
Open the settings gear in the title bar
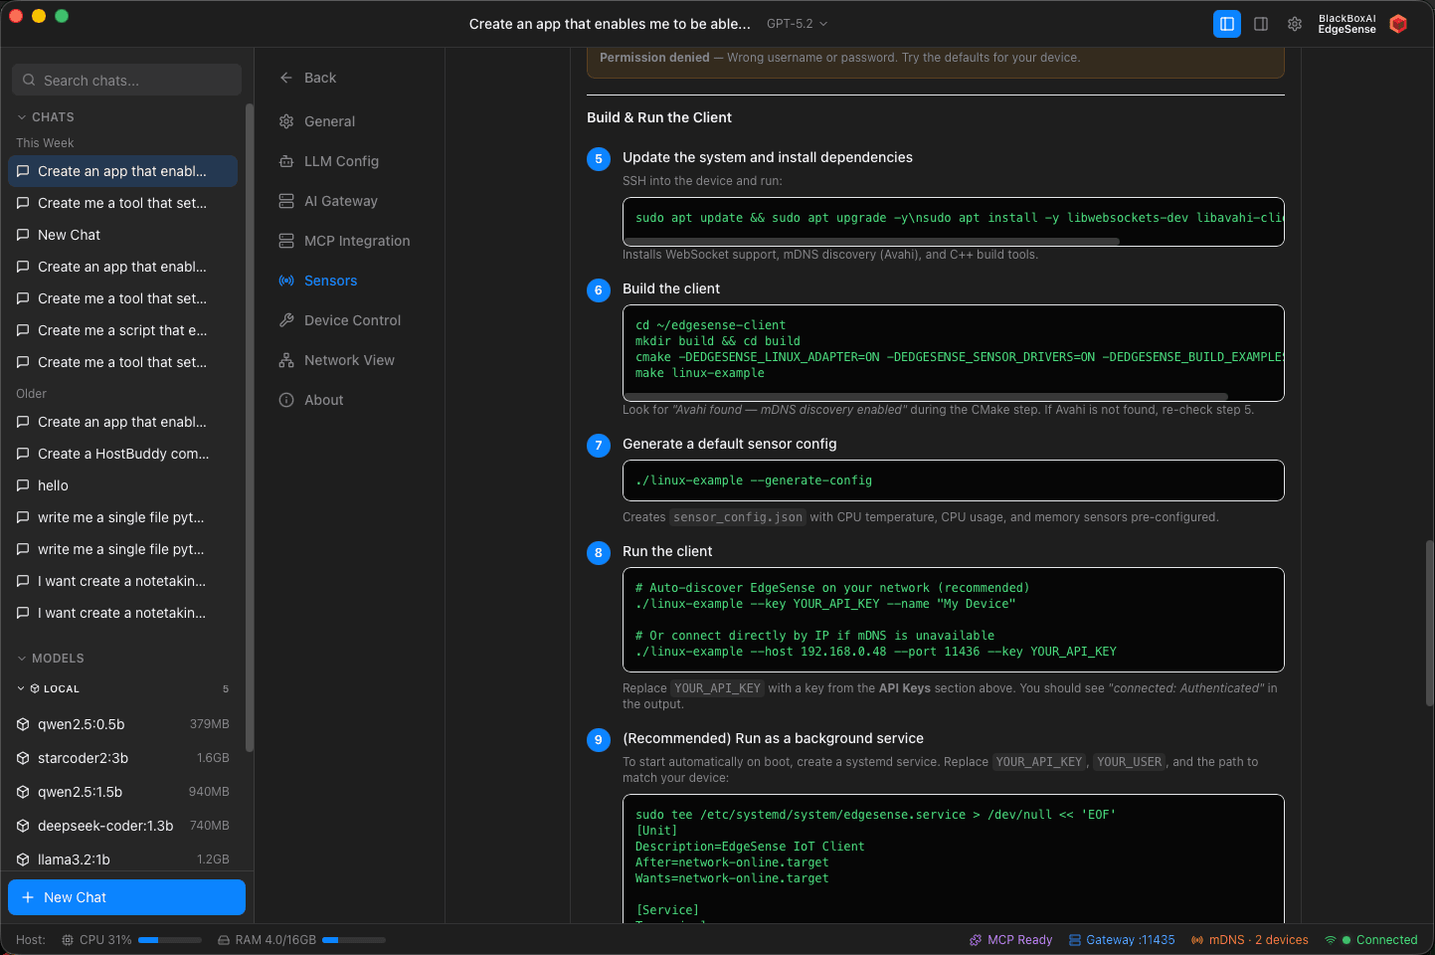tap(1295, 23)
